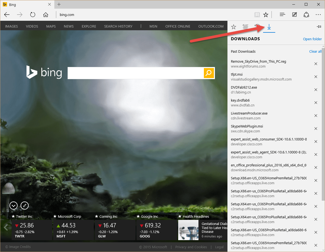Viewport: 325px width, 252px height.
Task: Open downloaded file tfpt.msi
Action: point(237,74)
